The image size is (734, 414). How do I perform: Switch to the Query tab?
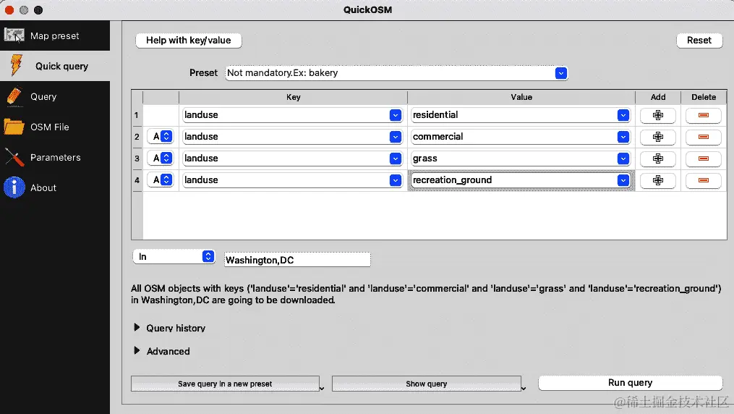[x=55, y=96]
